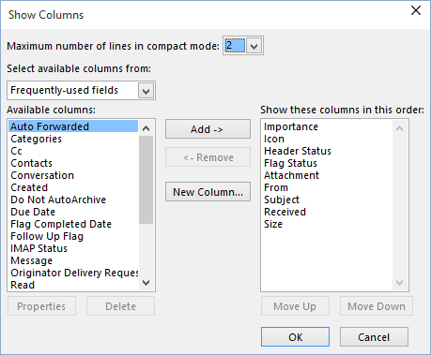
Task: Open the New Column... dialog
Action: pos(208,192)
